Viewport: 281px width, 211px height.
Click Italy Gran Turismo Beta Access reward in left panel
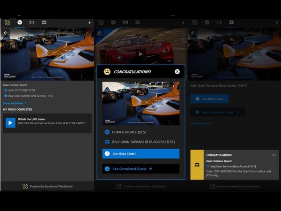pos(30,96)
